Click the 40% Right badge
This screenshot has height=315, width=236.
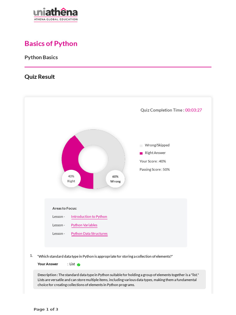(71, 179)
